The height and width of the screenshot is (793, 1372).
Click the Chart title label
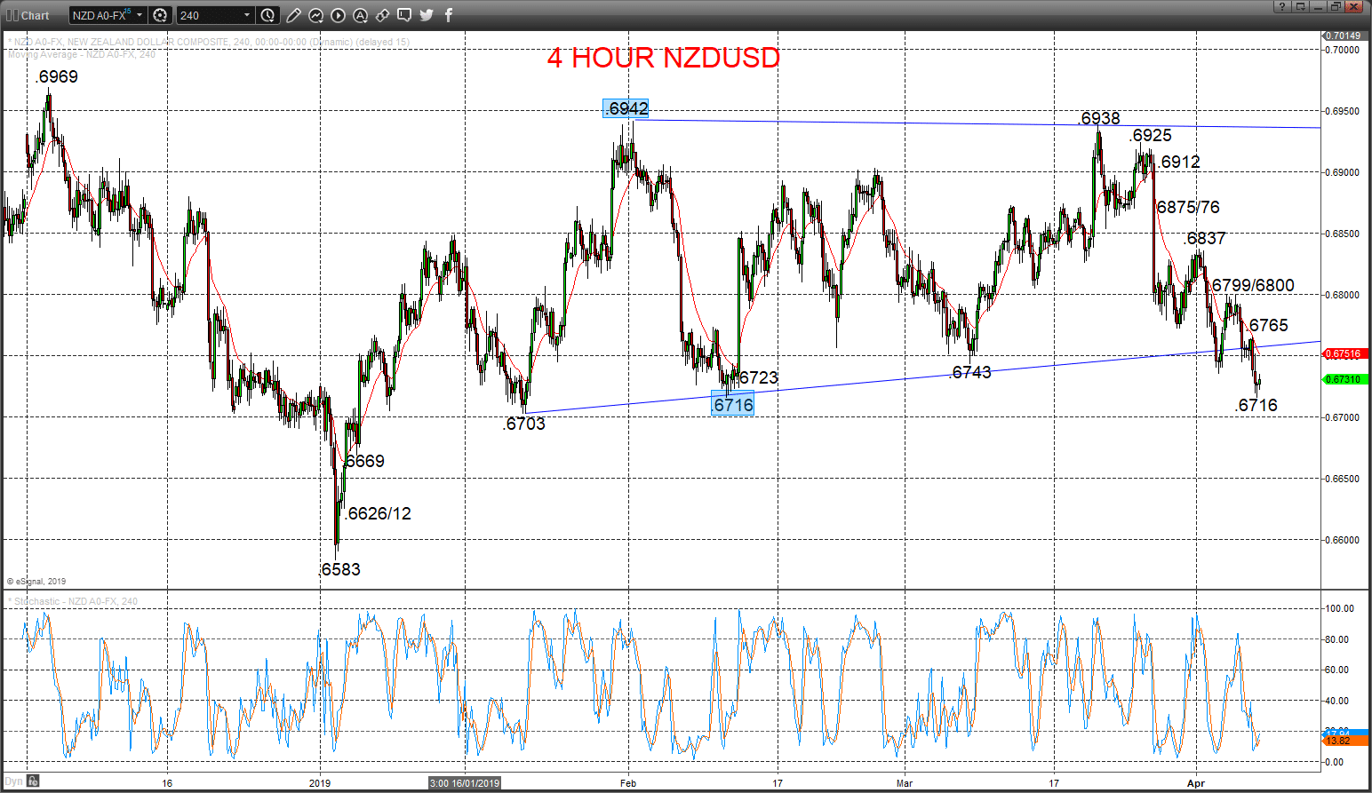point(36,15)
